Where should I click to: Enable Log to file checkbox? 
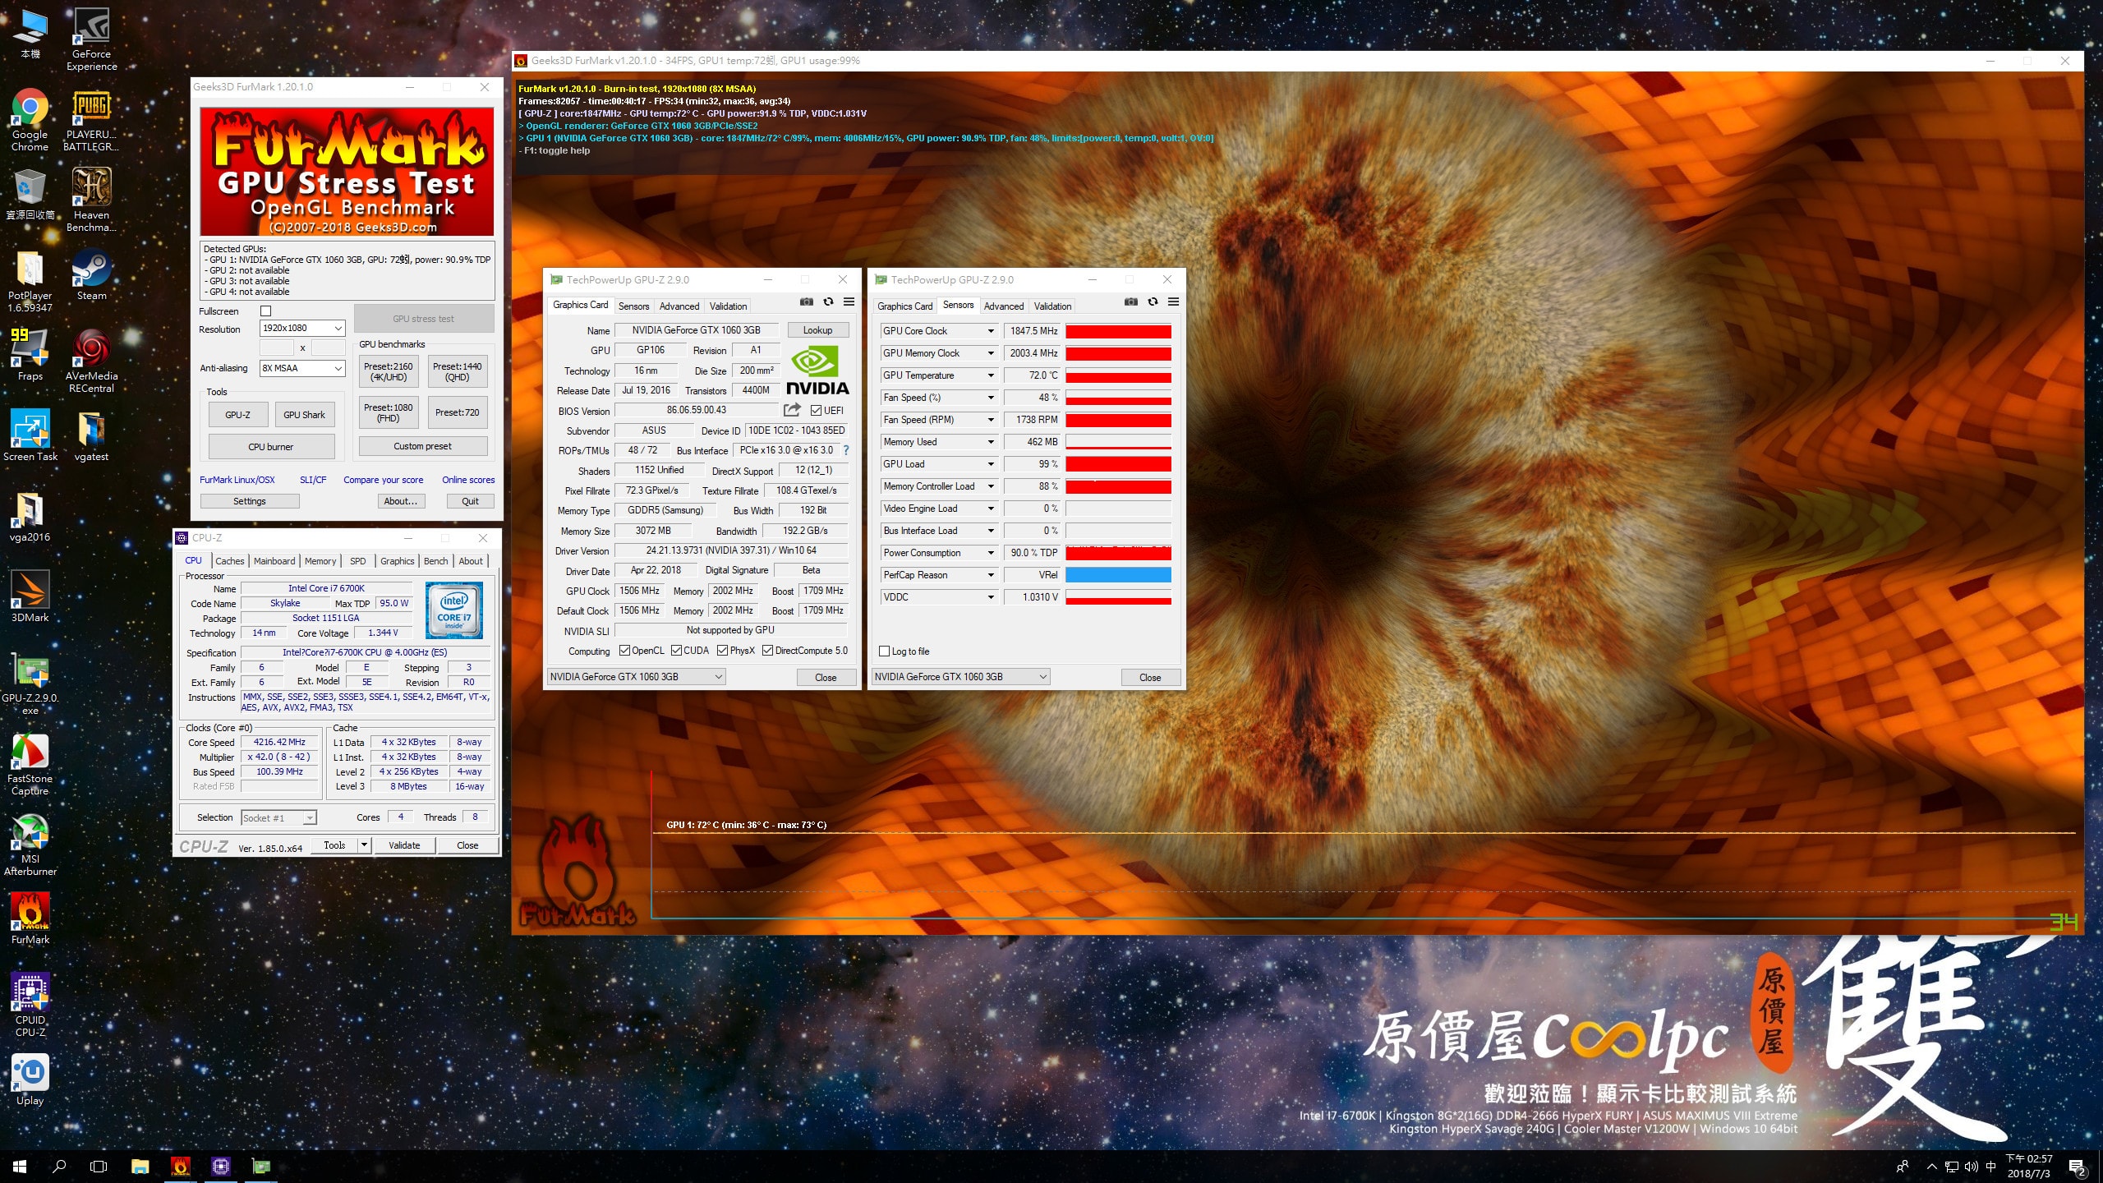[x=884, y=651]
